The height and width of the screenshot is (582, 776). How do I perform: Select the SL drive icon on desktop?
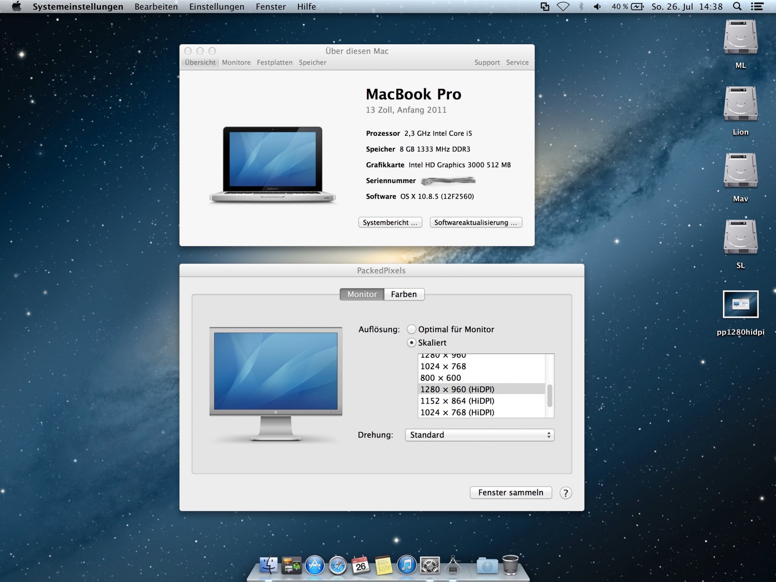click(x=740, y=238)
